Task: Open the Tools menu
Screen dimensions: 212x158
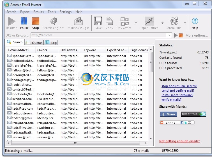Action: pos(52,12)
